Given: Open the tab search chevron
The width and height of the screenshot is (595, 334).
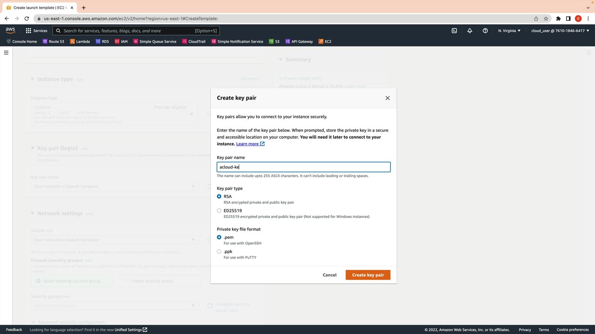Looking at the screenshot, I should [588, 7].
